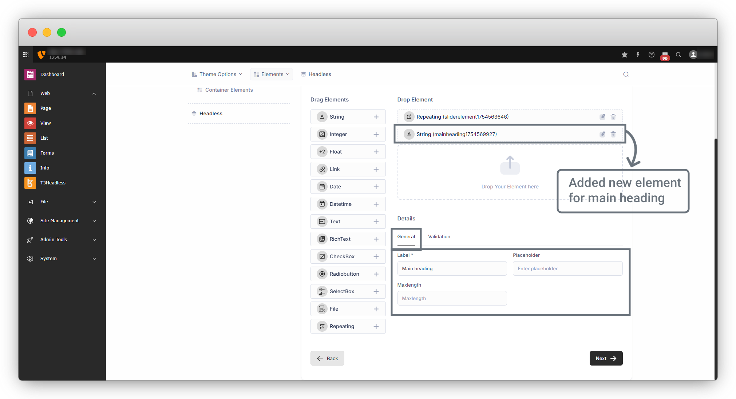The image size is (736, 399).
Task: Add a CheckBox element via plus
Action: (376, 256)
